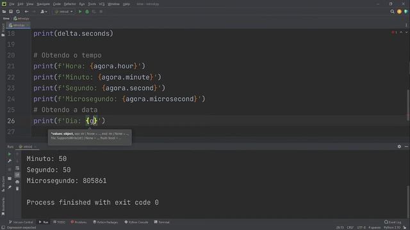Click the Debug bug icon in toolbar
The height and width of the screenshot is (230, 410).
87,11
